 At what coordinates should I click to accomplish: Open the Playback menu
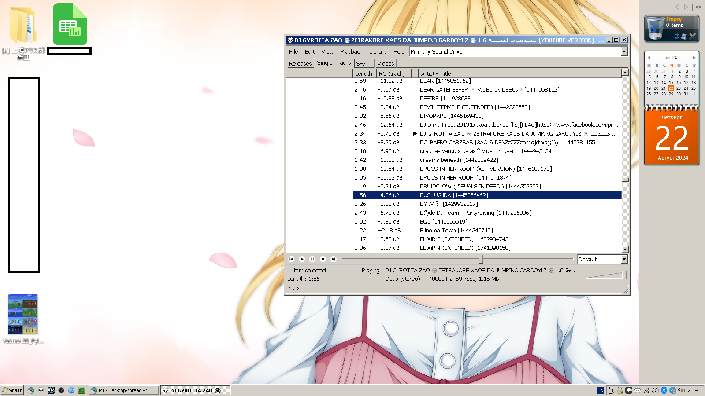pyautogui.click(x=351, y=51)
